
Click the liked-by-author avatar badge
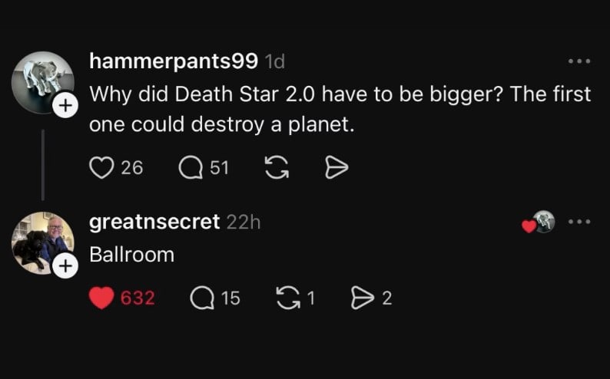click(542, 222)
